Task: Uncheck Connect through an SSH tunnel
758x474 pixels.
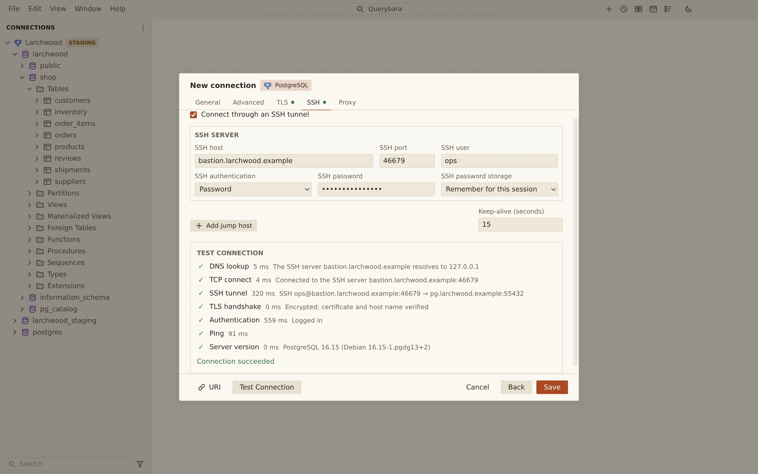Action: (x=193, y=115)
